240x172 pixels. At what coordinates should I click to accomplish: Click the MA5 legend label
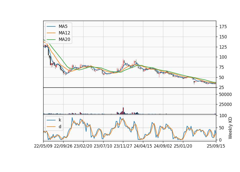(63, 26)
